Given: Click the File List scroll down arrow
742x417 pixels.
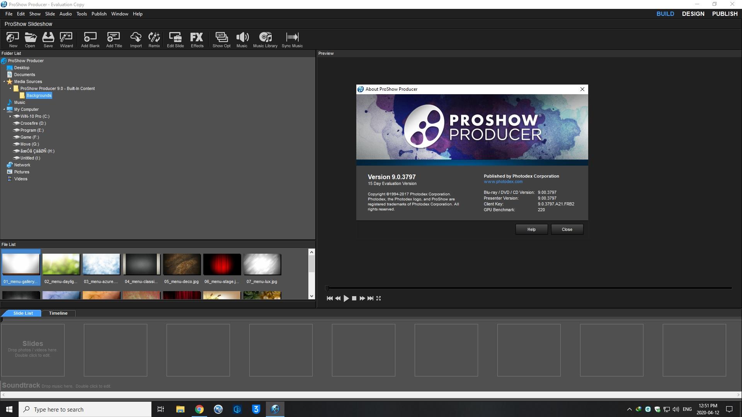Looking at the screenshot, I should click(x=311, y=296).
